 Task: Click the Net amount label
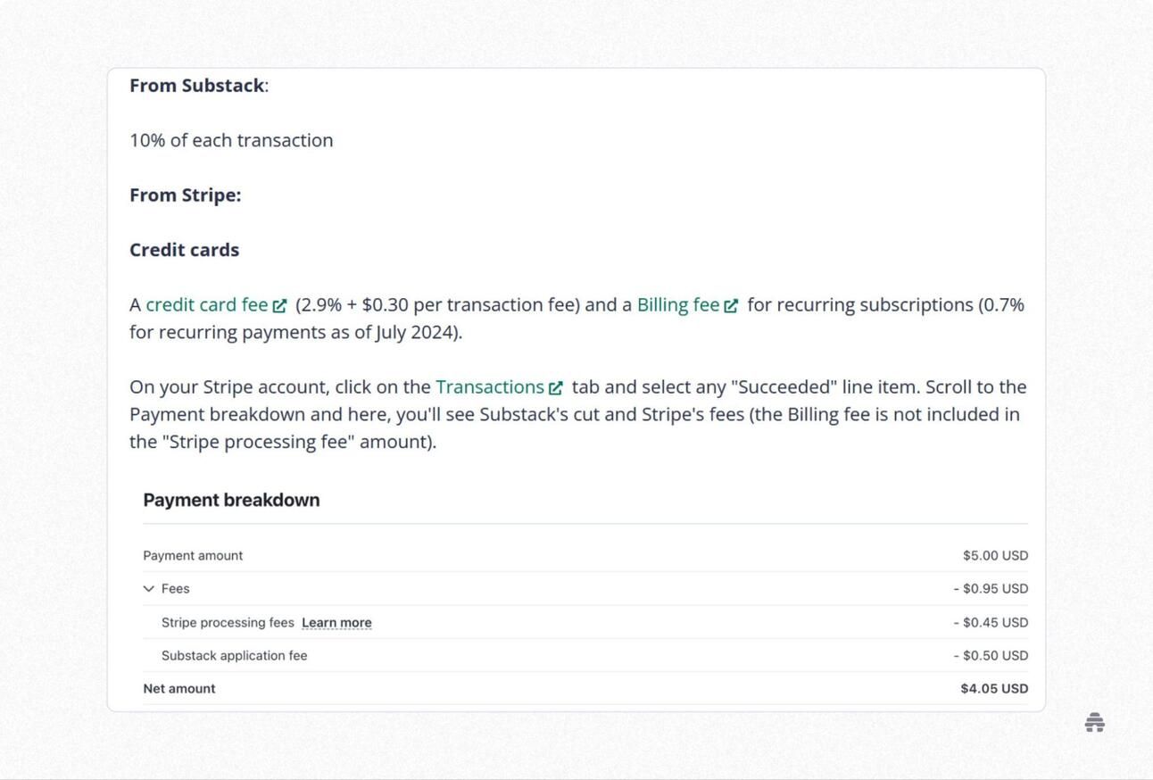click(x=179, y=689)
